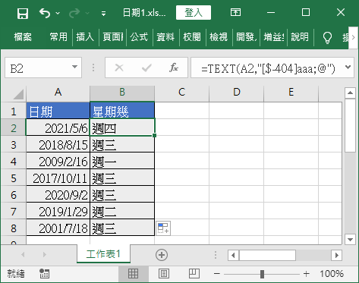Open the Undo history dropdown arrow
The width and height of the screenshot is (359, 283).
coord(58,13)
